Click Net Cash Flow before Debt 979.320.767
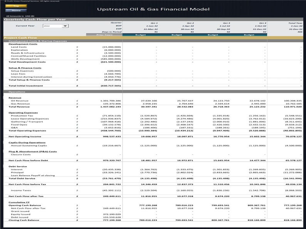The width and height of the screenshot is (306, 229). tap(112, 161)
